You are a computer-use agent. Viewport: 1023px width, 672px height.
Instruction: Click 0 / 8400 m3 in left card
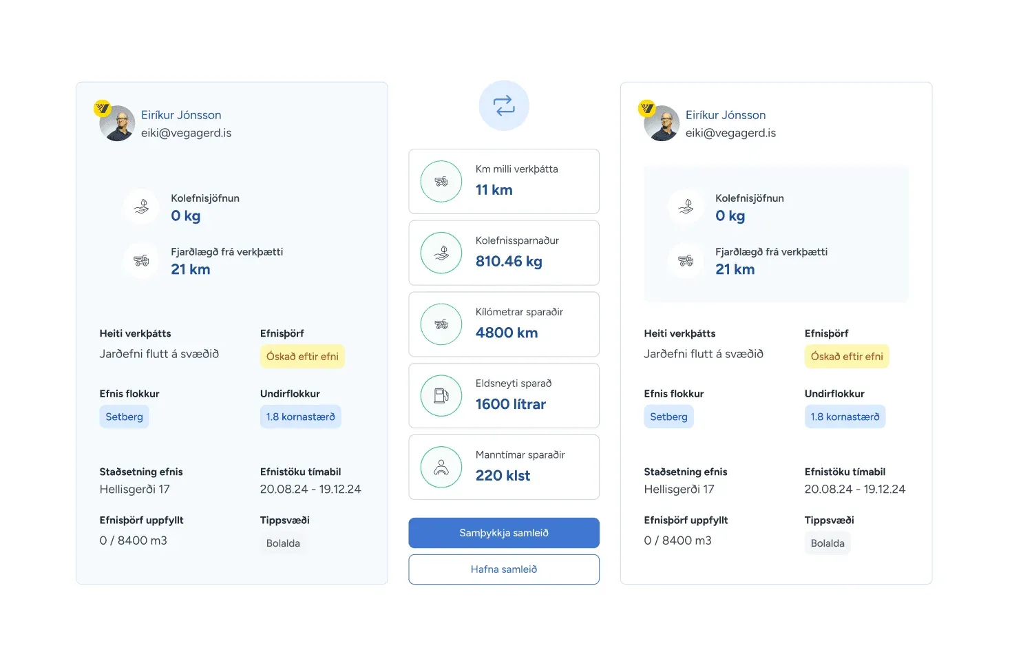134,540
